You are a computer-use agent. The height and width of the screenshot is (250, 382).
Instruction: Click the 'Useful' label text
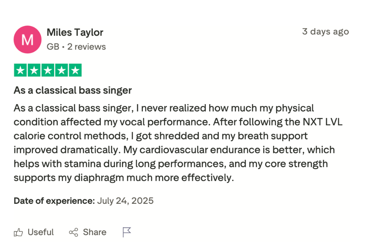pyautogui.click(x=40, y=232)
